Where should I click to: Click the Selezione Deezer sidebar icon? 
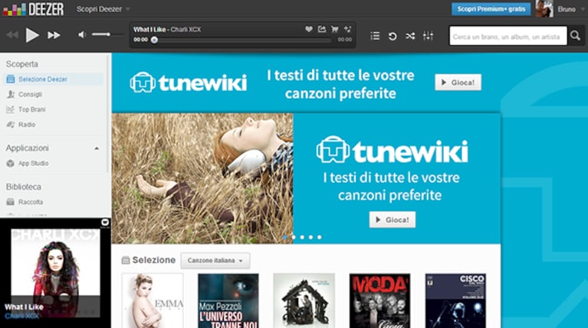[x=11, y=80]
